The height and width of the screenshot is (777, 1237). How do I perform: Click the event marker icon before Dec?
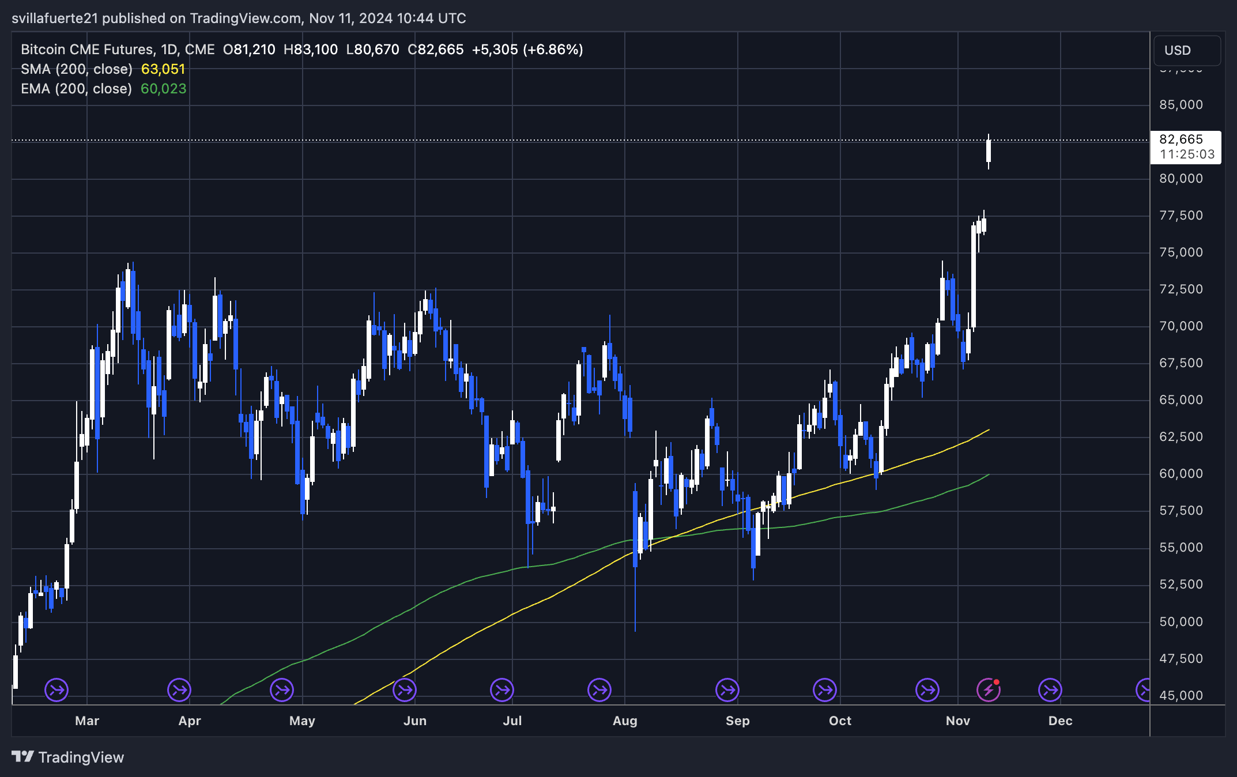[1050, 689]
